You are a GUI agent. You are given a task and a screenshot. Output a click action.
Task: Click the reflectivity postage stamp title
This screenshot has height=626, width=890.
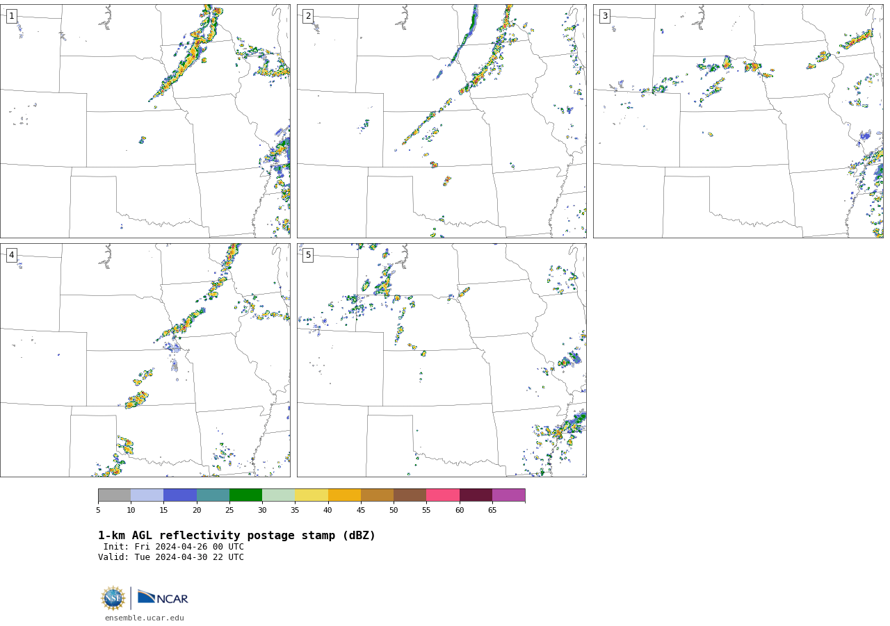pyautogui.click(x=236, y=536)
